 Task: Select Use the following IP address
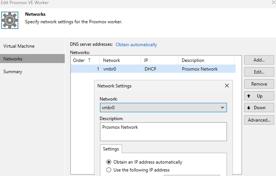(x=109, y=170)
